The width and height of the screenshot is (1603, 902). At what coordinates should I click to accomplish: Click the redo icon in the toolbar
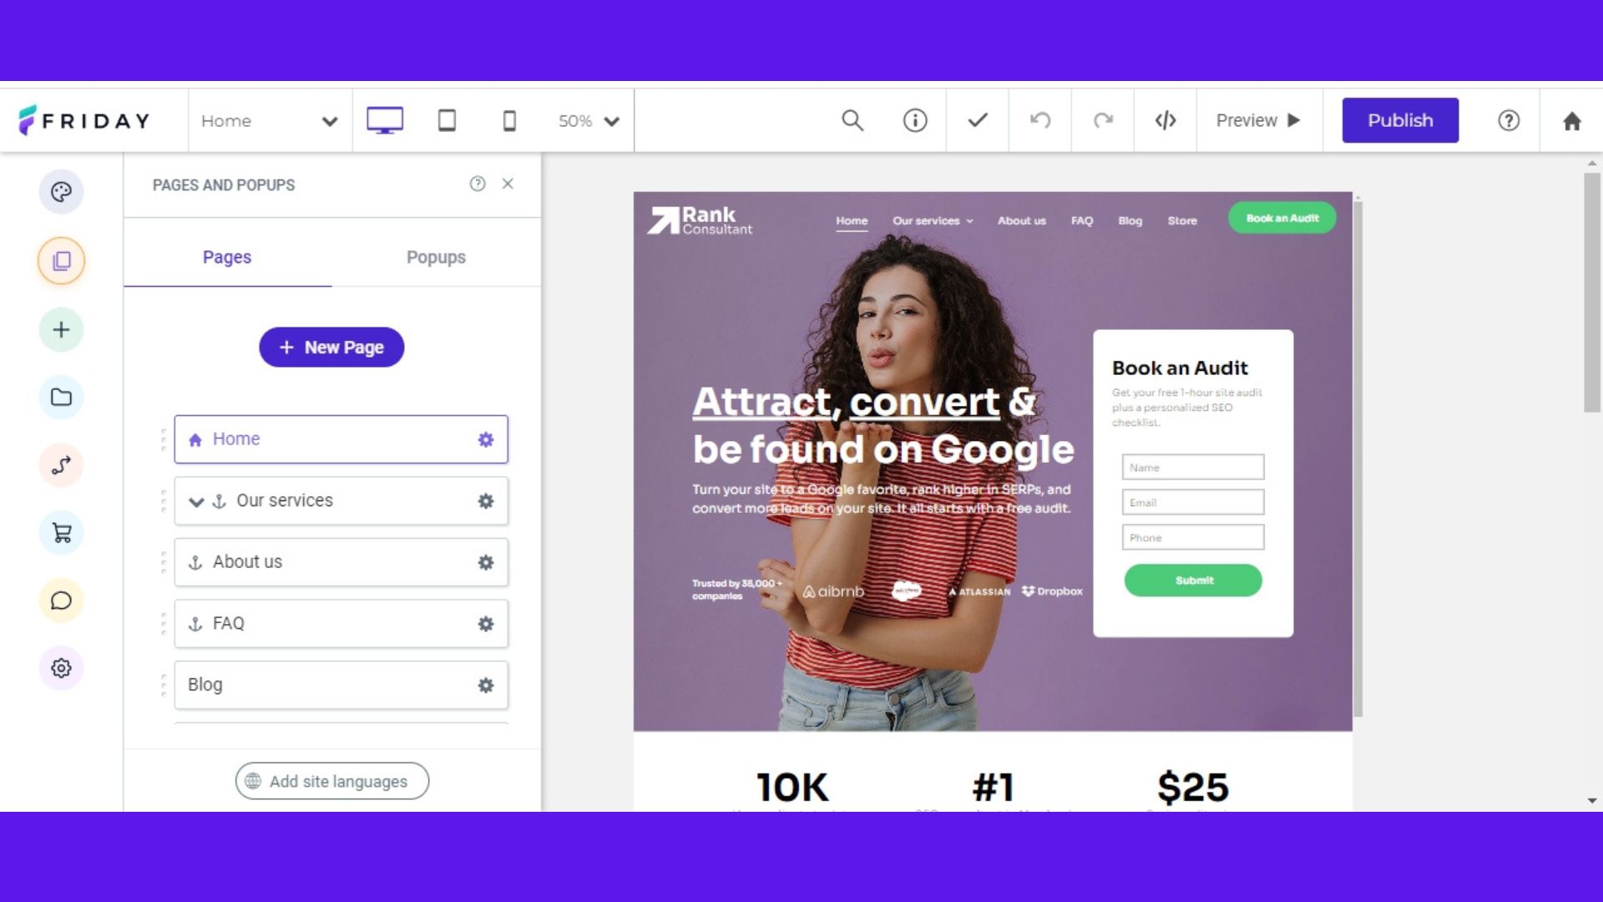pos(1102,120)
